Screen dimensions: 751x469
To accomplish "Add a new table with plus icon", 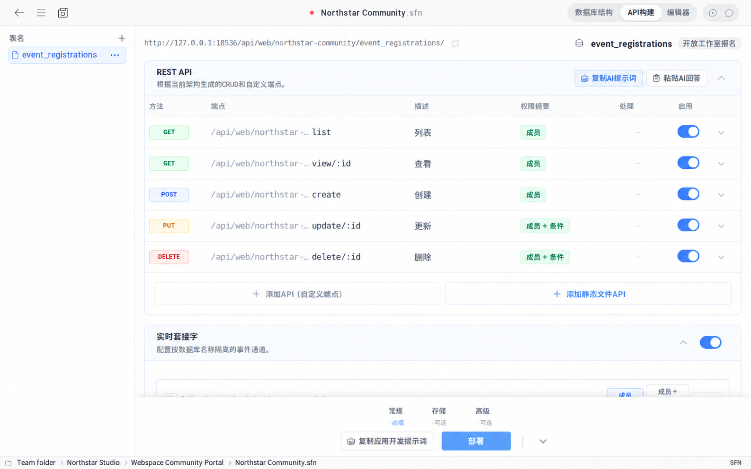I will click(122, 38).
